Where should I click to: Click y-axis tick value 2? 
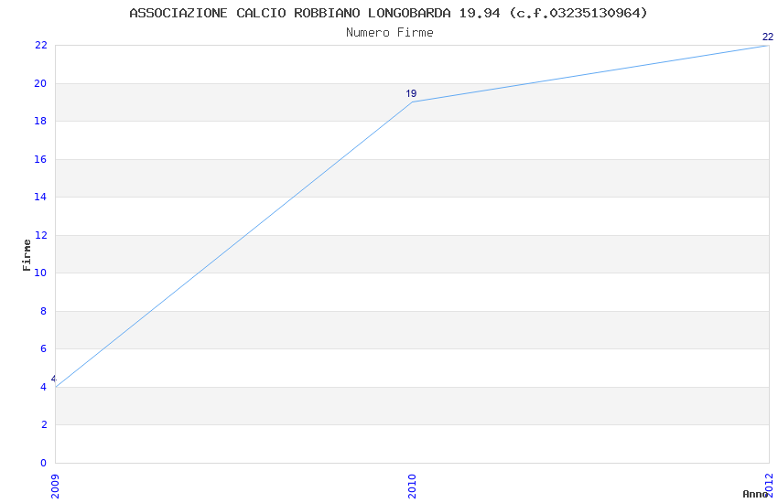pyautogui.click(x=44, y=424)
